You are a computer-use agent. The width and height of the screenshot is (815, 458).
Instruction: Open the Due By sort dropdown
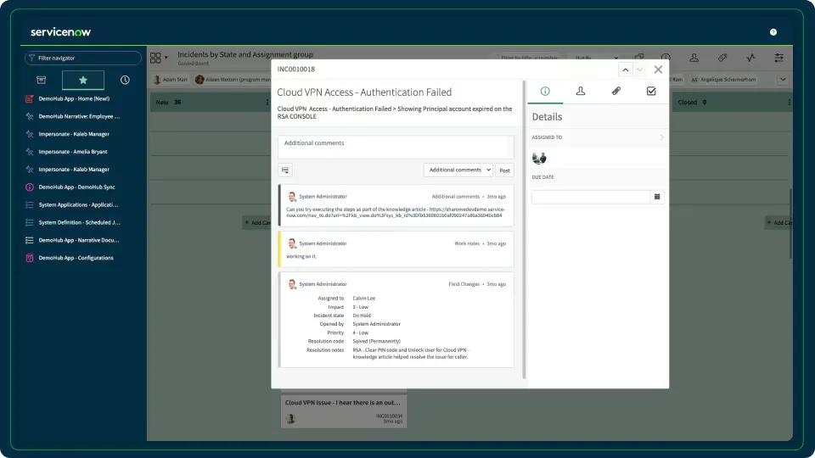tap(596, 58)
